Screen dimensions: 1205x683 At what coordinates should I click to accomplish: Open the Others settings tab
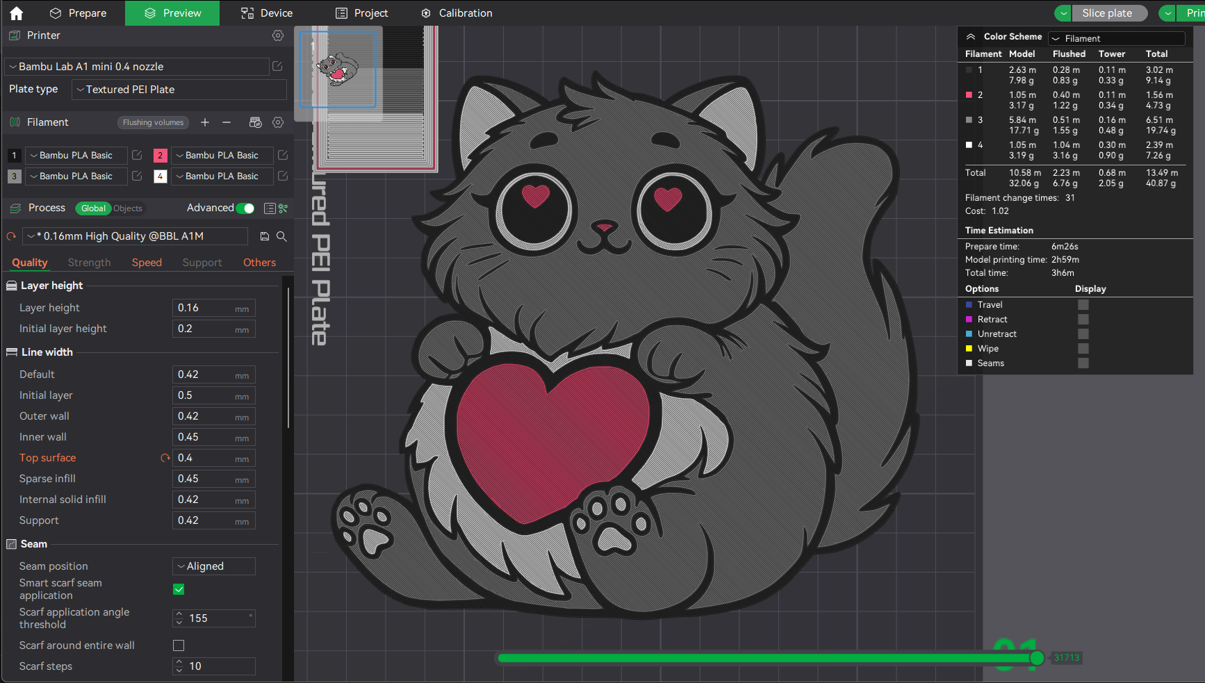click(x=259, y=263)
